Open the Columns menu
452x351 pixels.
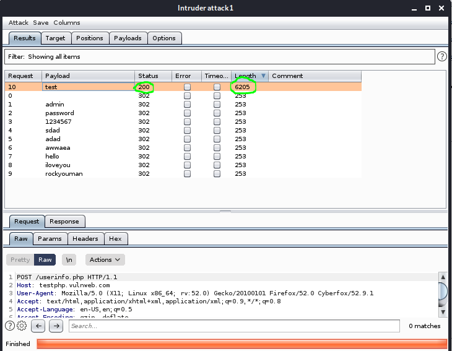[x=67, y=22]
